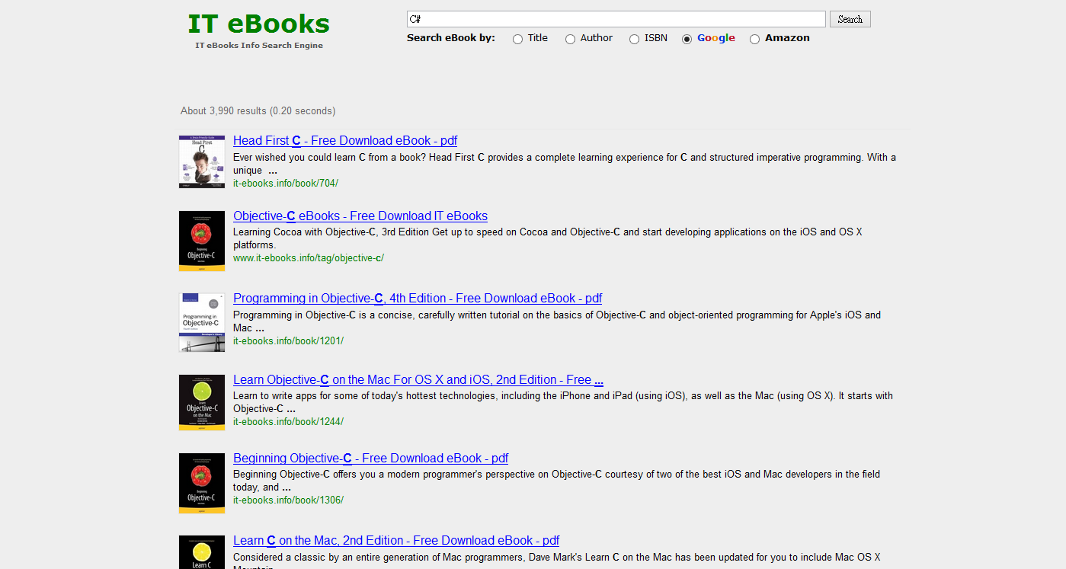Select the Google radio button
The width and height of the screenshot is (1066, 569).
[x=687, y=39]
